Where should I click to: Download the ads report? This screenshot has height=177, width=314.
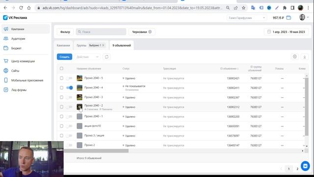(305, 57)
